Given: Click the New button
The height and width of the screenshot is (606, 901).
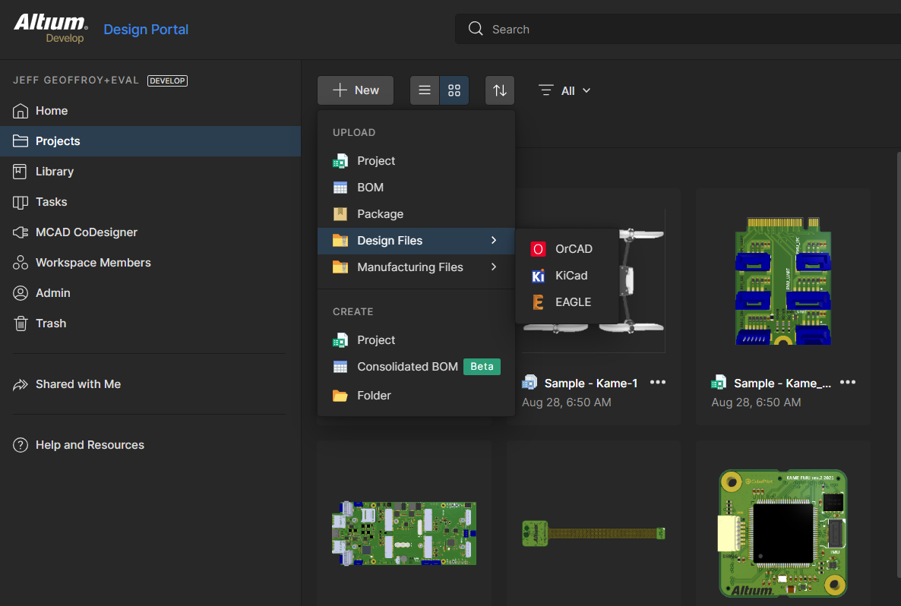Looking at the screenshot, I should (x=356, y=90).
